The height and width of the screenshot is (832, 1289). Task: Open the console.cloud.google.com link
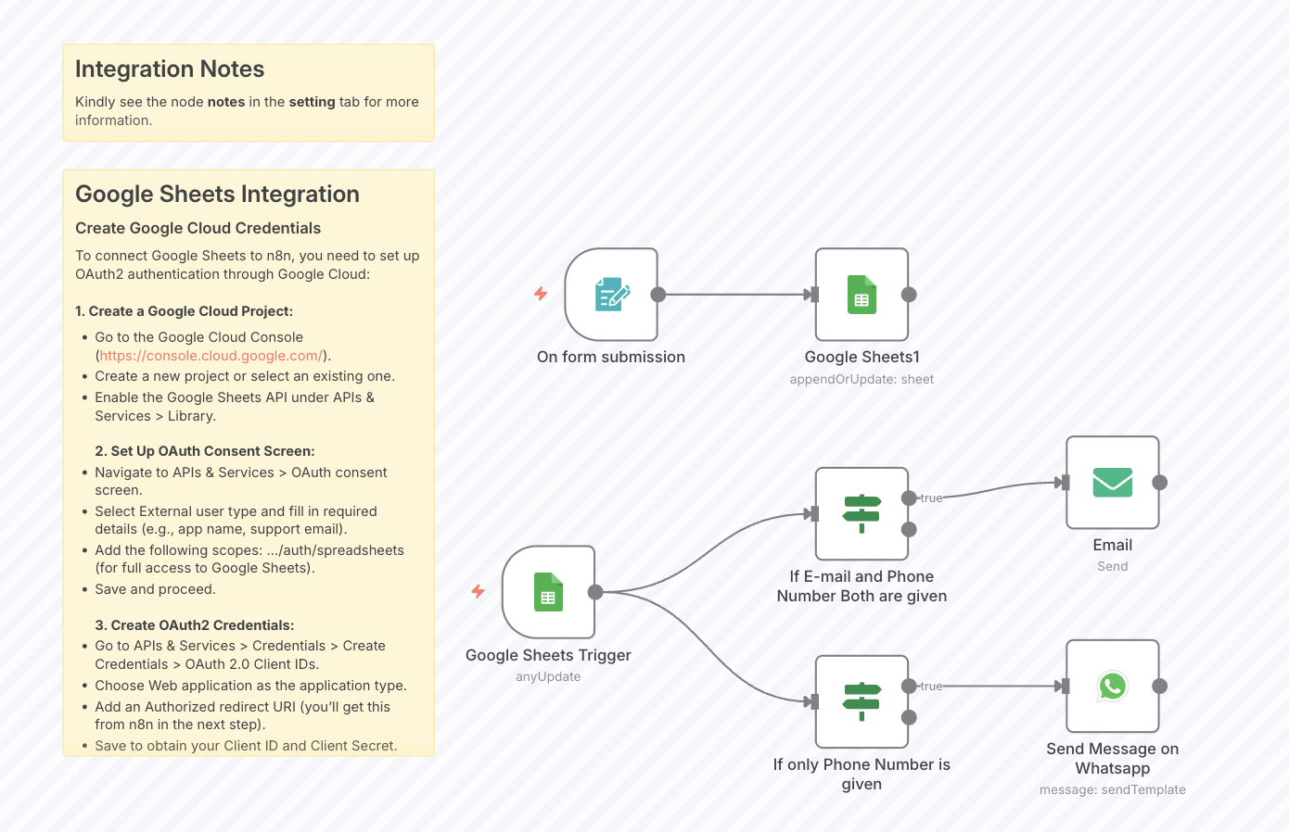click(x=211, y=356)
